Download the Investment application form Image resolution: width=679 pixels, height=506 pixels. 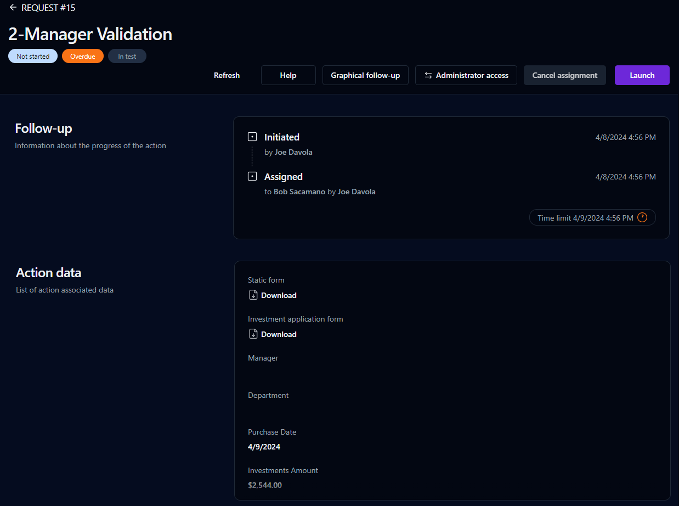(x=279, y=334)
